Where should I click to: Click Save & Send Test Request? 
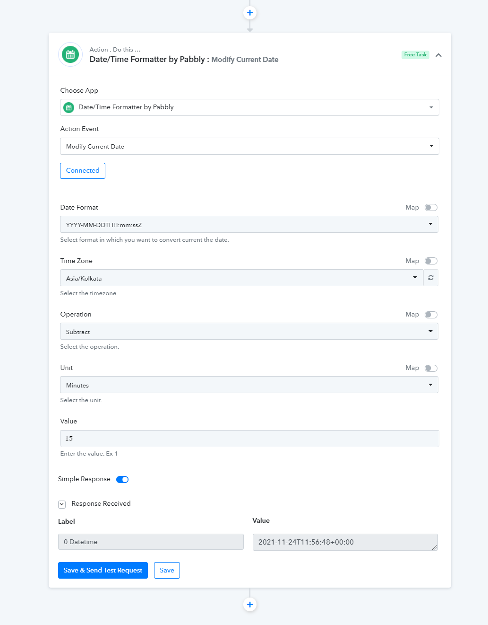pos(103,570)
